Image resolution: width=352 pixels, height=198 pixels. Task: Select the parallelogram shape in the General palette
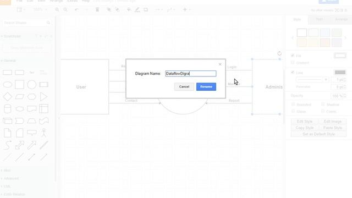coord(20,97)
